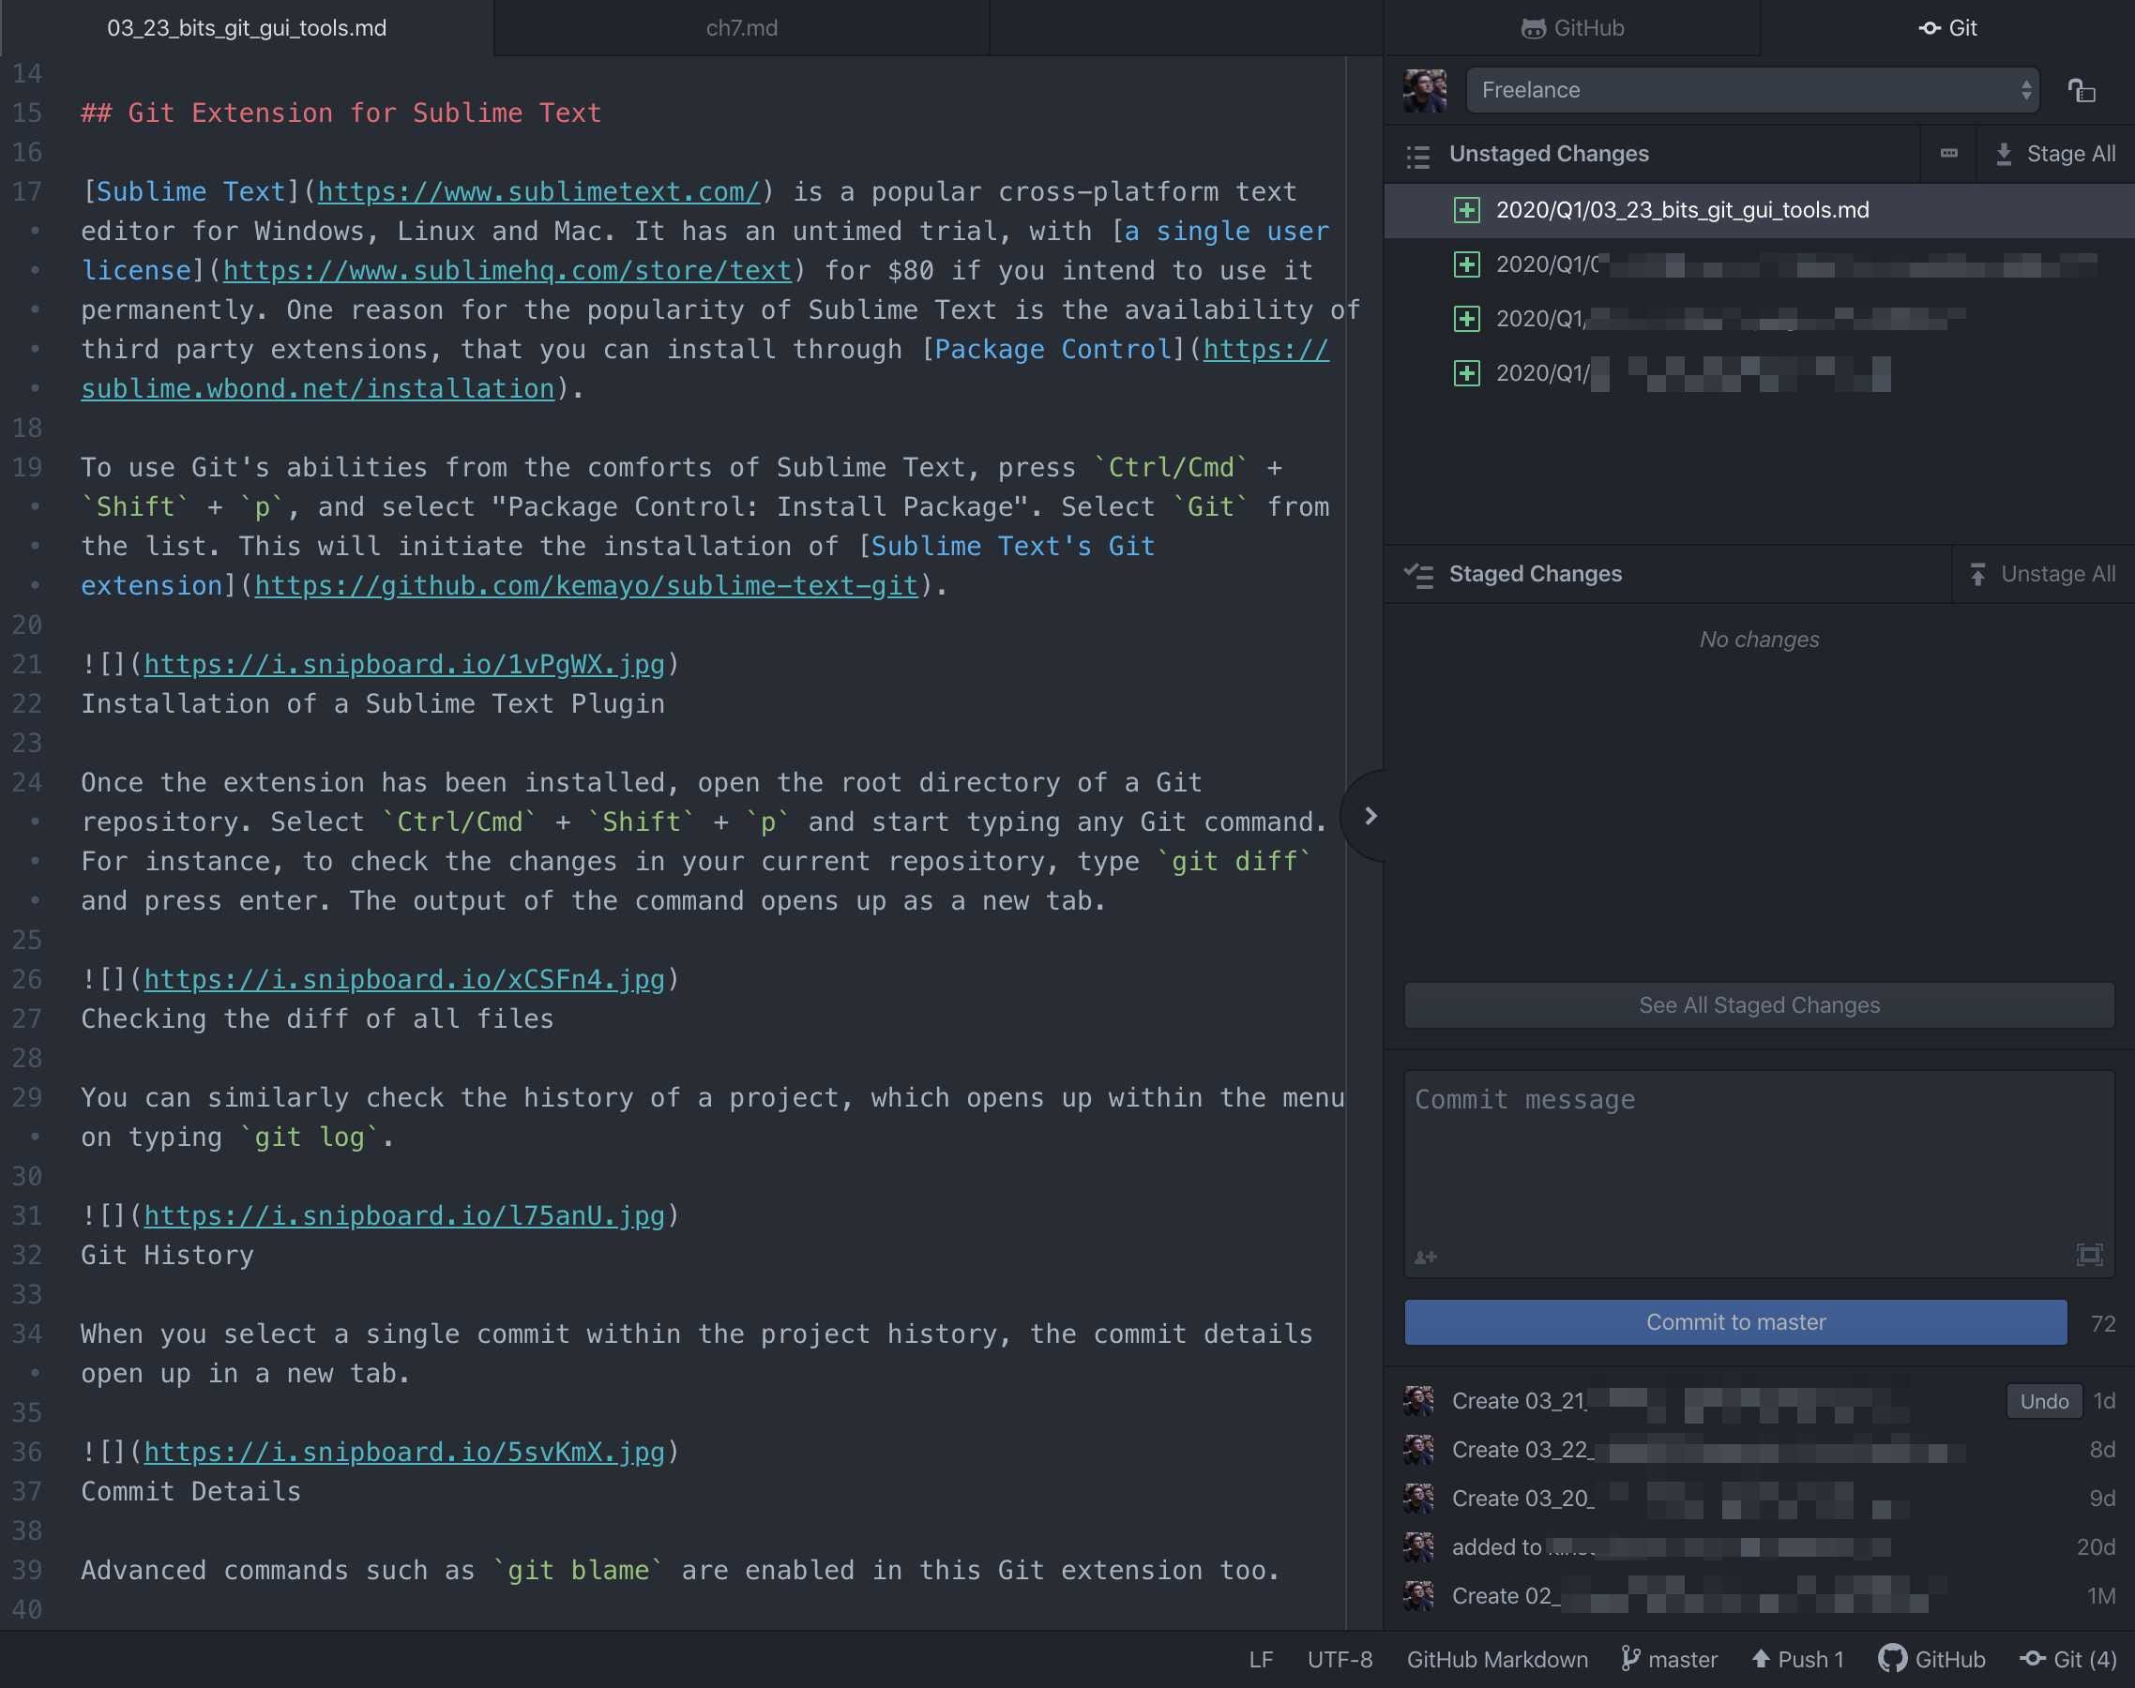Viewport: 2135px width, 1688px height.
Task: Select the recent commit starting 'added to'
Action: click(1760, 1546)
